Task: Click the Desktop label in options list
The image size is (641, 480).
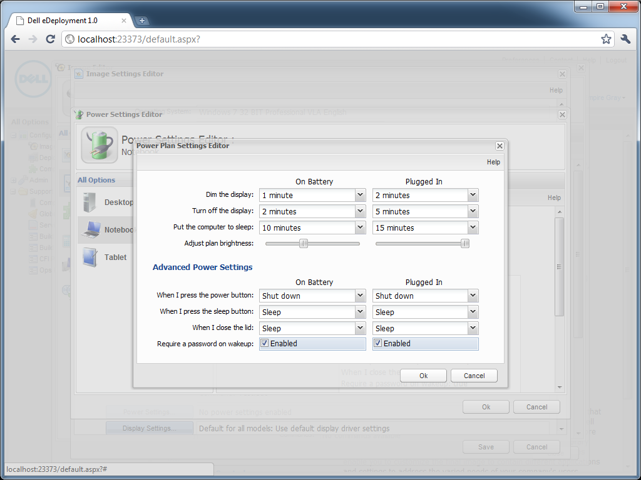Action: click(119, 202)
